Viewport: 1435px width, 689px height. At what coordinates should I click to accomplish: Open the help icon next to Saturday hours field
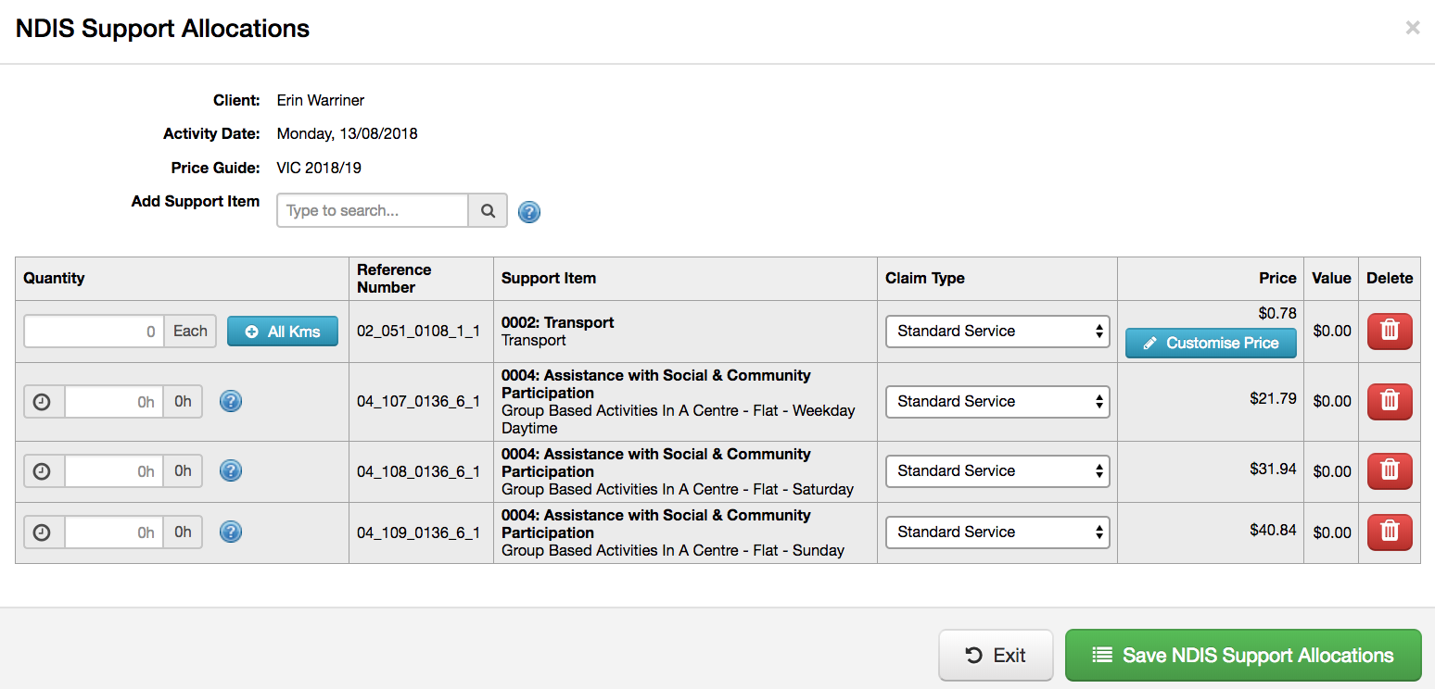click(x=230, y=470)
